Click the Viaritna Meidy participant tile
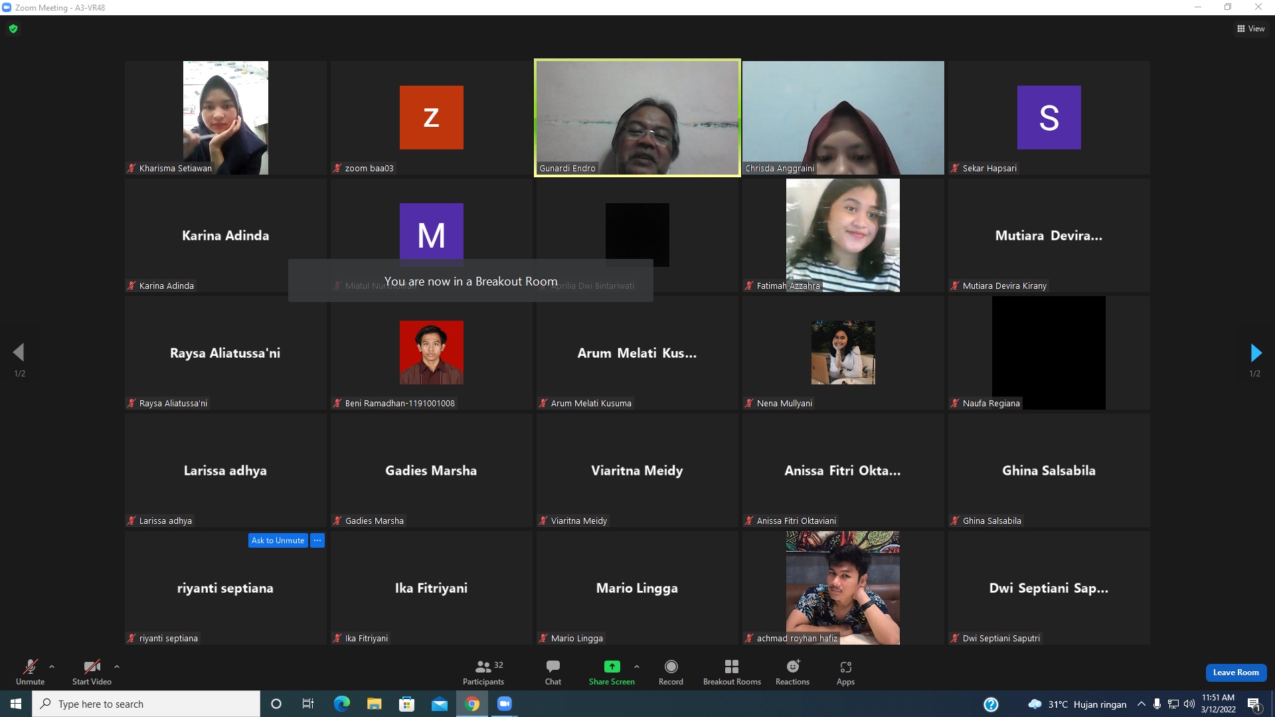Screen dimensions: 1275x717 pos(637,470)
